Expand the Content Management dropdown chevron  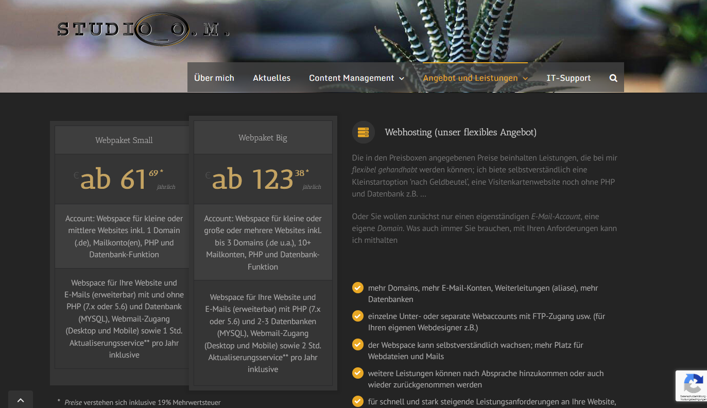point(402,79)
